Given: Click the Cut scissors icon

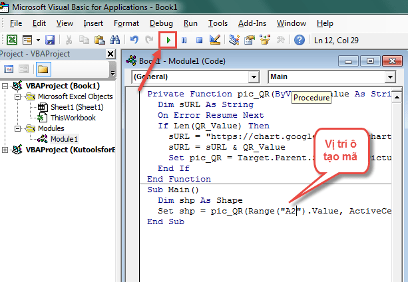Looking at the screenshot, I should (69, 40).
